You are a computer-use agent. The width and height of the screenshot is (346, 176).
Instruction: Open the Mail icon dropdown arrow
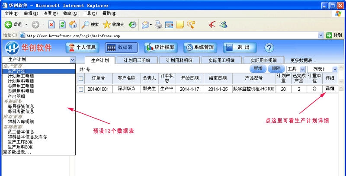point(151,25)
